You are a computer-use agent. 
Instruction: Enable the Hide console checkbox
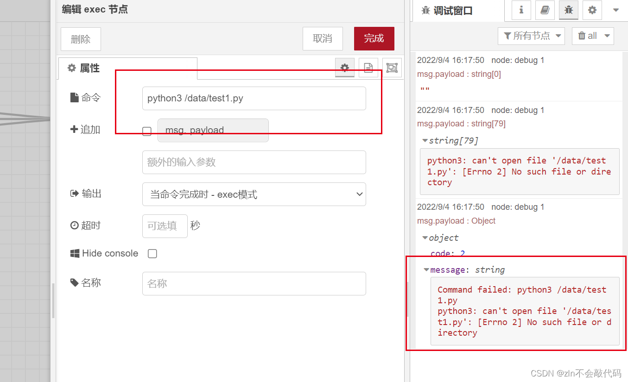tap(152, 253)
